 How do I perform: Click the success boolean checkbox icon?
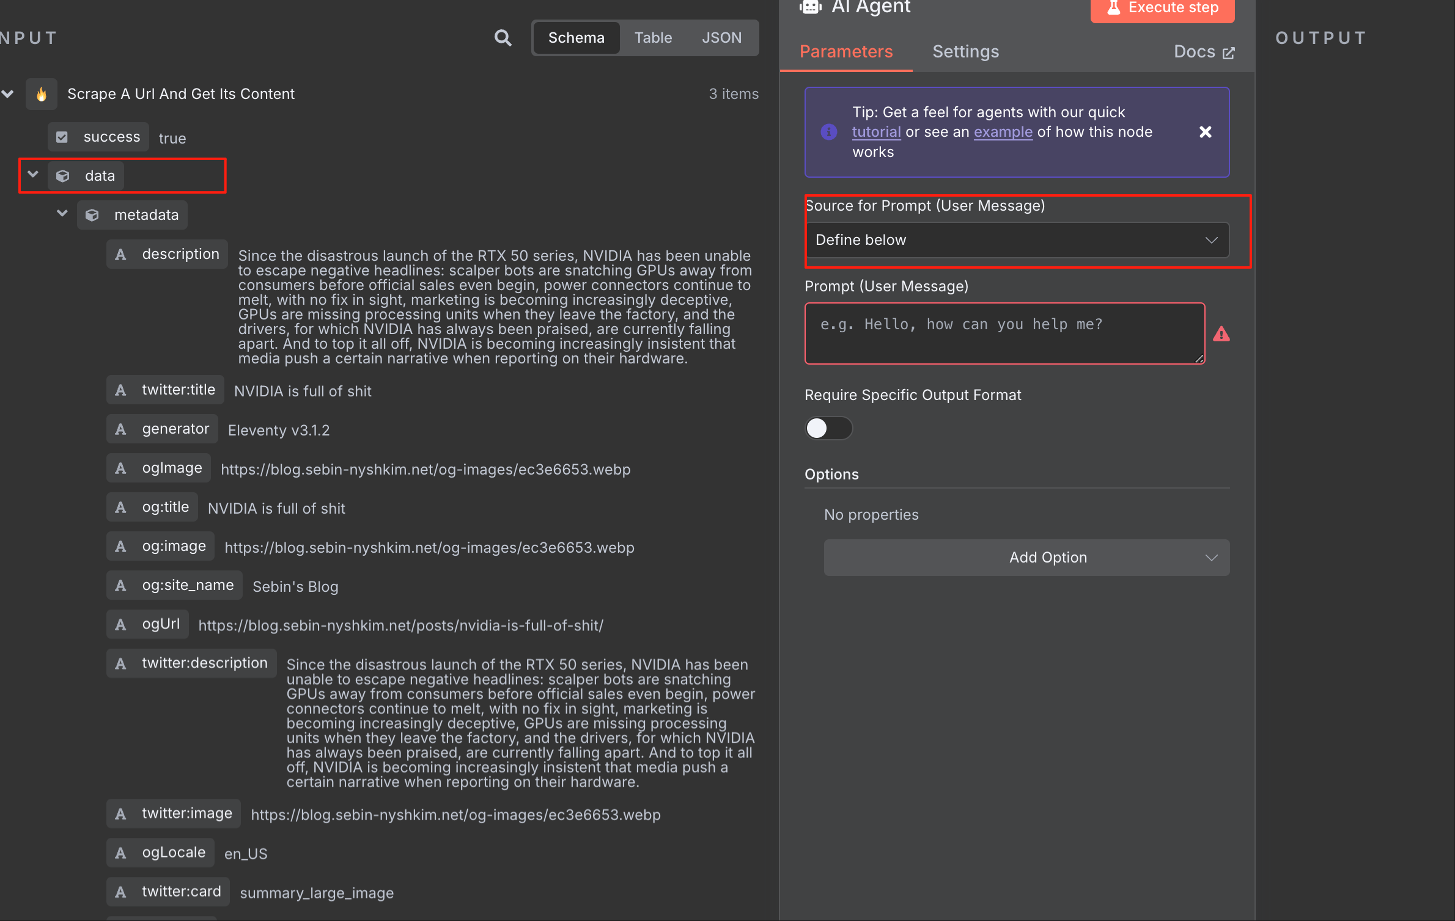(x=62, y=137)
